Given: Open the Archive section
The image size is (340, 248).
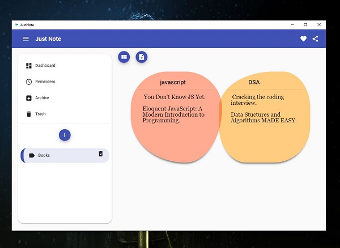Looking at the screenshot, I should click(x=65, y=98).
